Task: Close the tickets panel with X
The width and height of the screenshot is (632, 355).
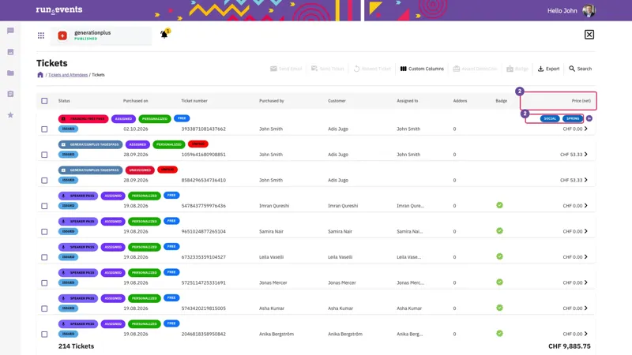Action: [589, 35]
